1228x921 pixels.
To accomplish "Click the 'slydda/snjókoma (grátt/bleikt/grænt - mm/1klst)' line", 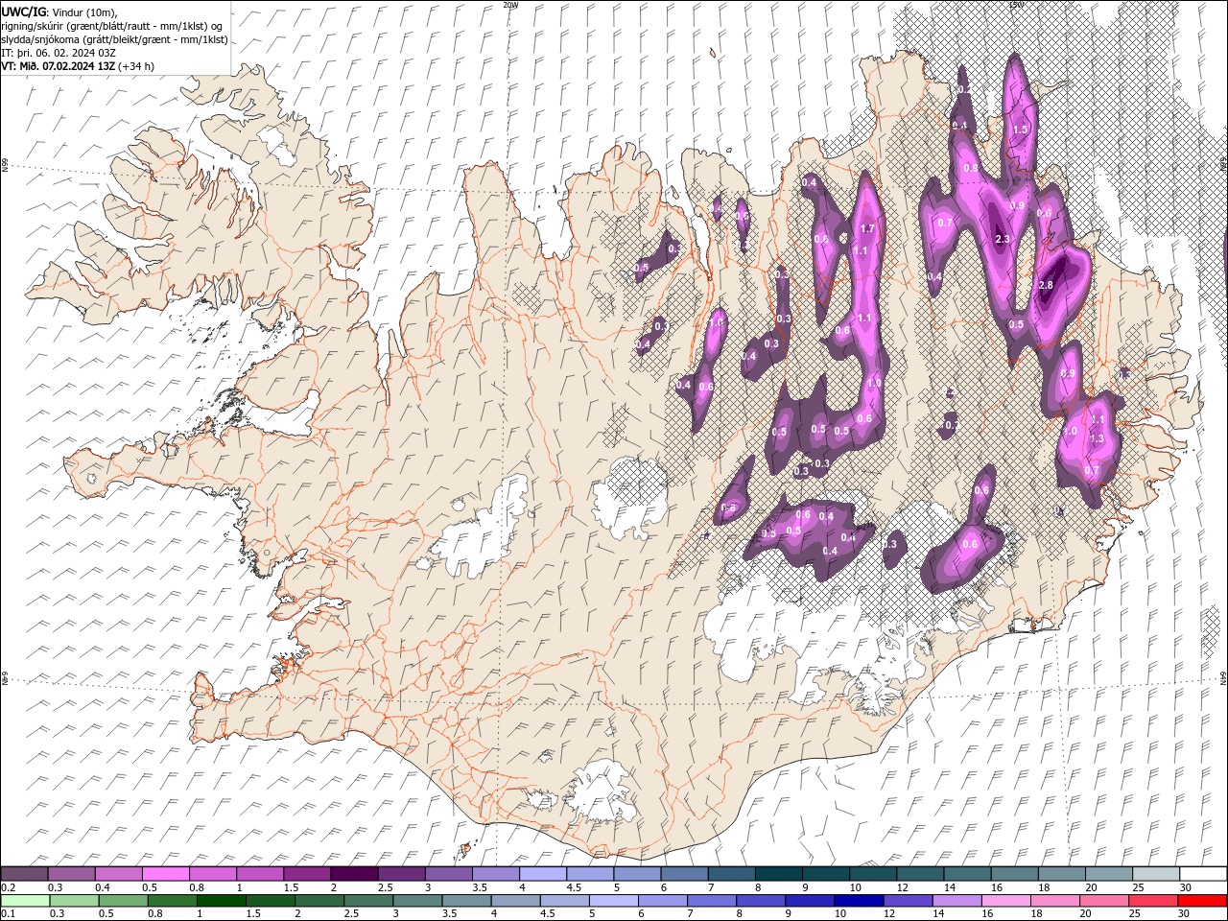I will click(x=114, y=39).
